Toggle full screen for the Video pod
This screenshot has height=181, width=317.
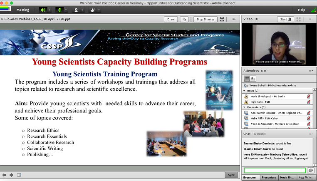[298, 19]
